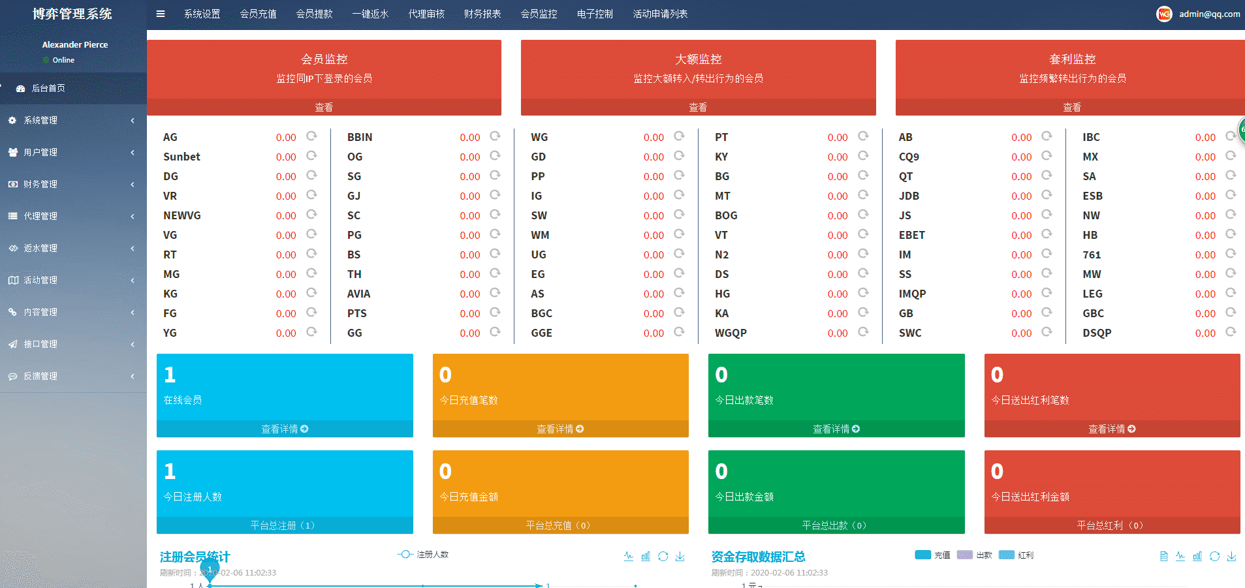Viewport: 1245px width, 588px height.
Task: Refresh the Sunbet balance
Action: (311, 155)
